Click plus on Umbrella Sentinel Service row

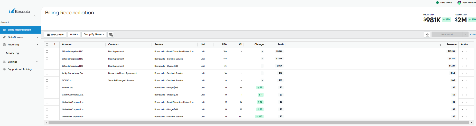pos(463,117)
